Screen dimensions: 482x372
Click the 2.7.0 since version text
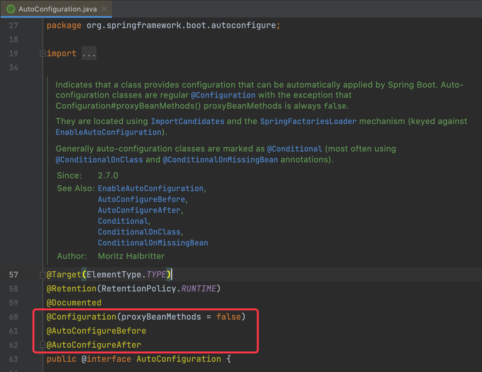coord(108,175)
